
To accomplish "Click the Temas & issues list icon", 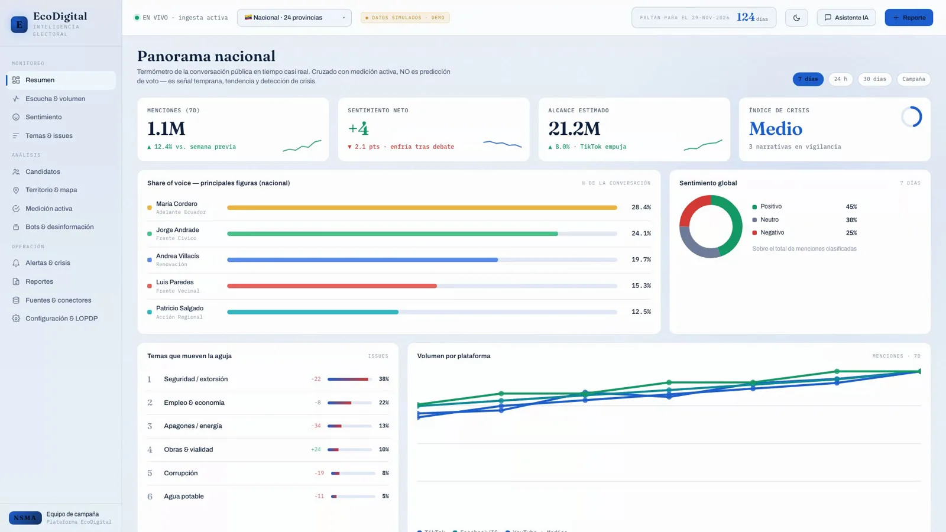I will pos(16,136).
